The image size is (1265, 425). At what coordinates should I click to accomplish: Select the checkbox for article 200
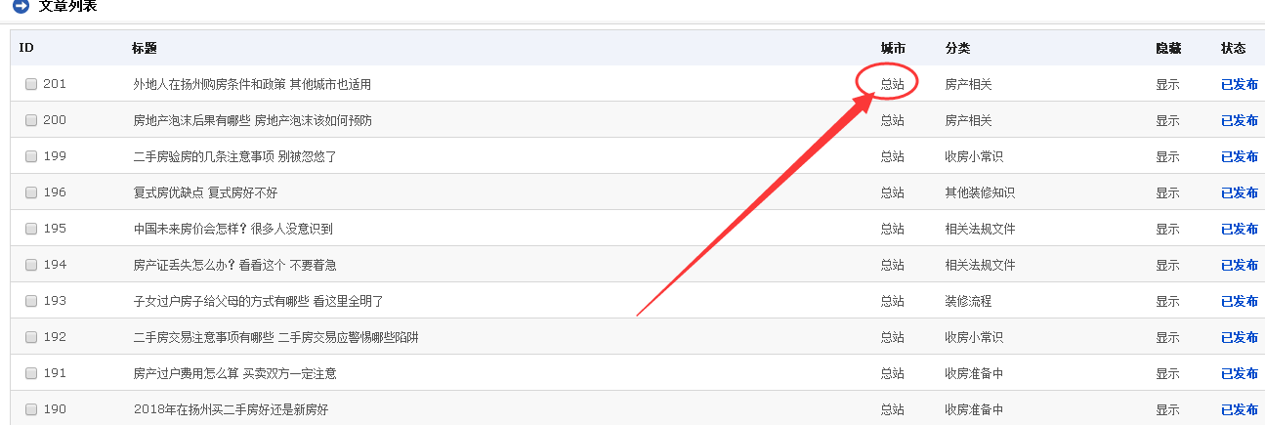(x=31, y=120)
